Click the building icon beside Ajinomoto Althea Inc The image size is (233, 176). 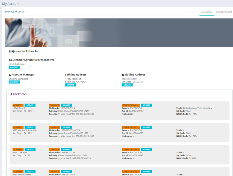click(10, 52)
